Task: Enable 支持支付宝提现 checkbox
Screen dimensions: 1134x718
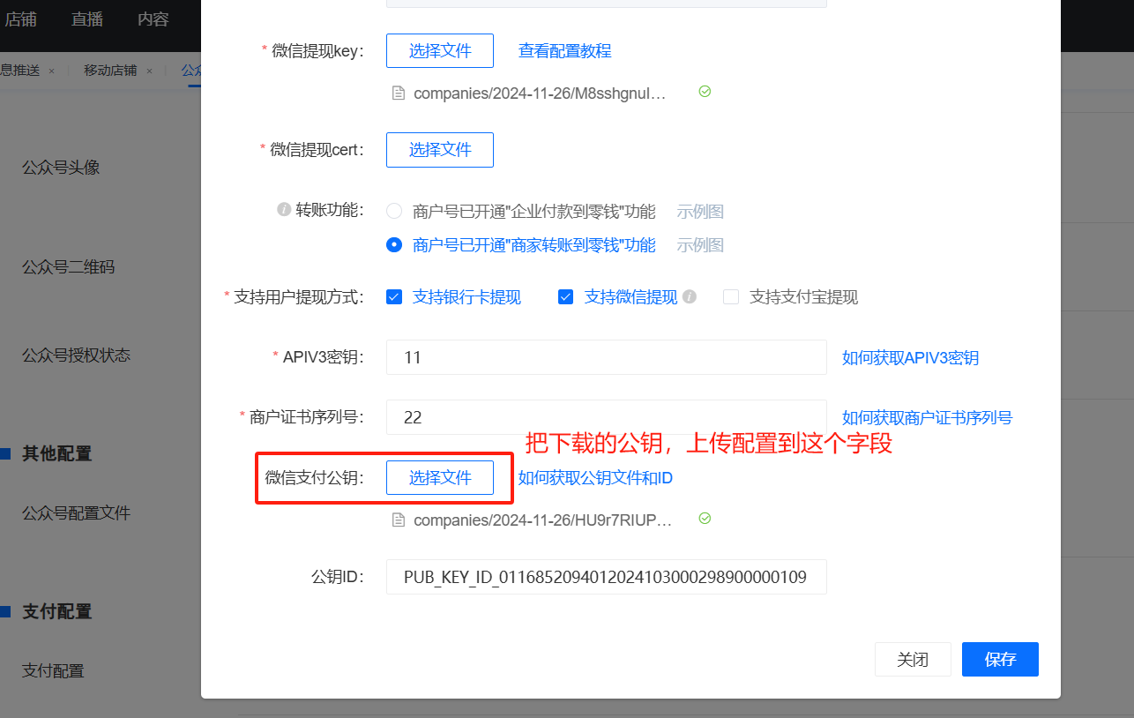Action: 731,297
